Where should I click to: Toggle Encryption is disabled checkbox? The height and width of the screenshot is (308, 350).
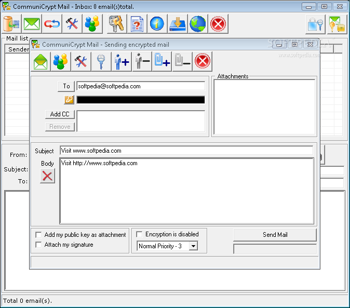139,234
